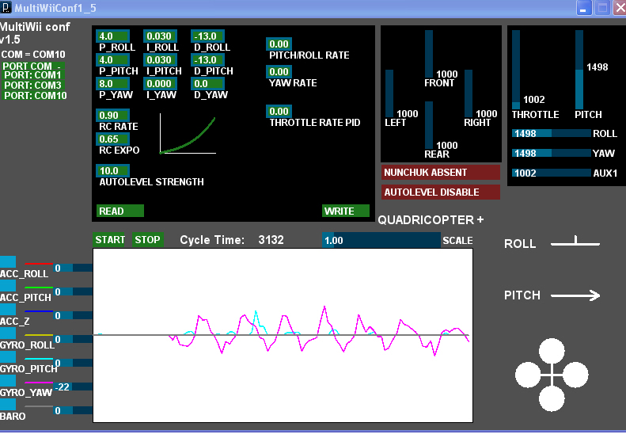The height and width of the screenshot is (438, 626).
Task: Select PORT: COM1 from the port list
Action: click(x=32, y=75)
